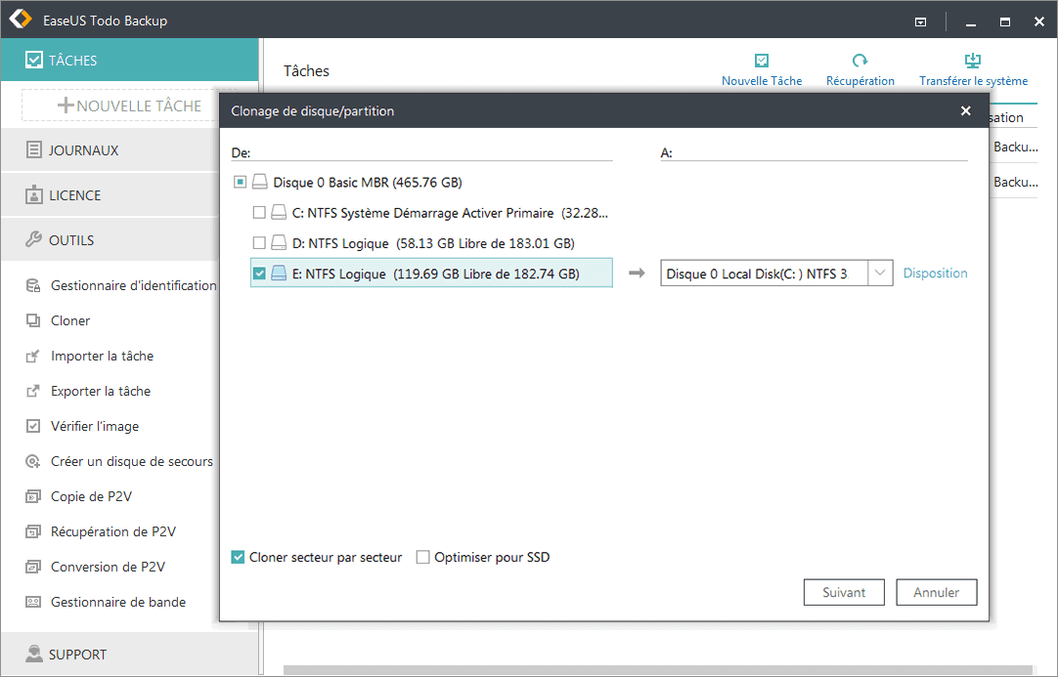Select the E: NTFS Logique partition row

pyautogui.click(x=431, y=274)
